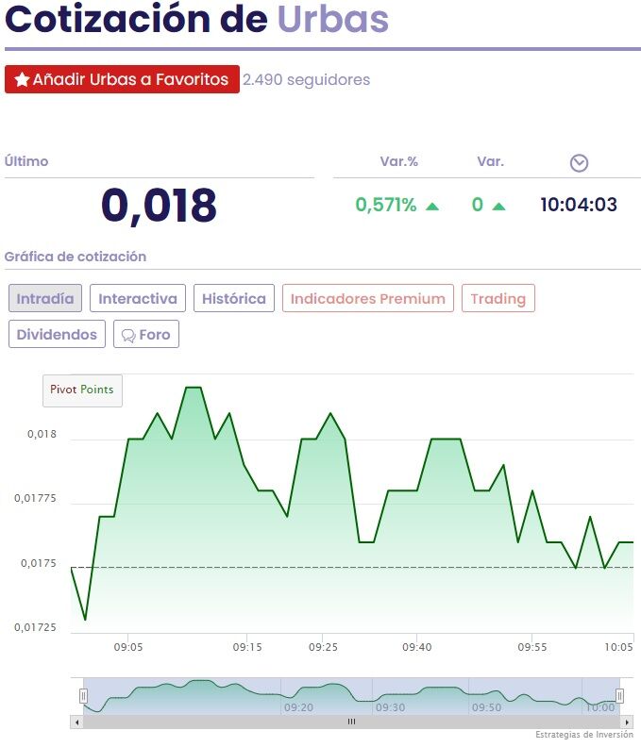Image resolution: width=641 pixels, height=747 pixels.
Task: Click the Gráfica de cotización heading
Action: pos(76,257)
